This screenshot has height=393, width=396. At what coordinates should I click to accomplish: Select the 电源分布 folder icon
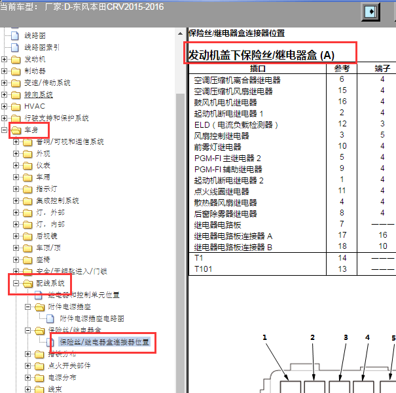[39, 378]
